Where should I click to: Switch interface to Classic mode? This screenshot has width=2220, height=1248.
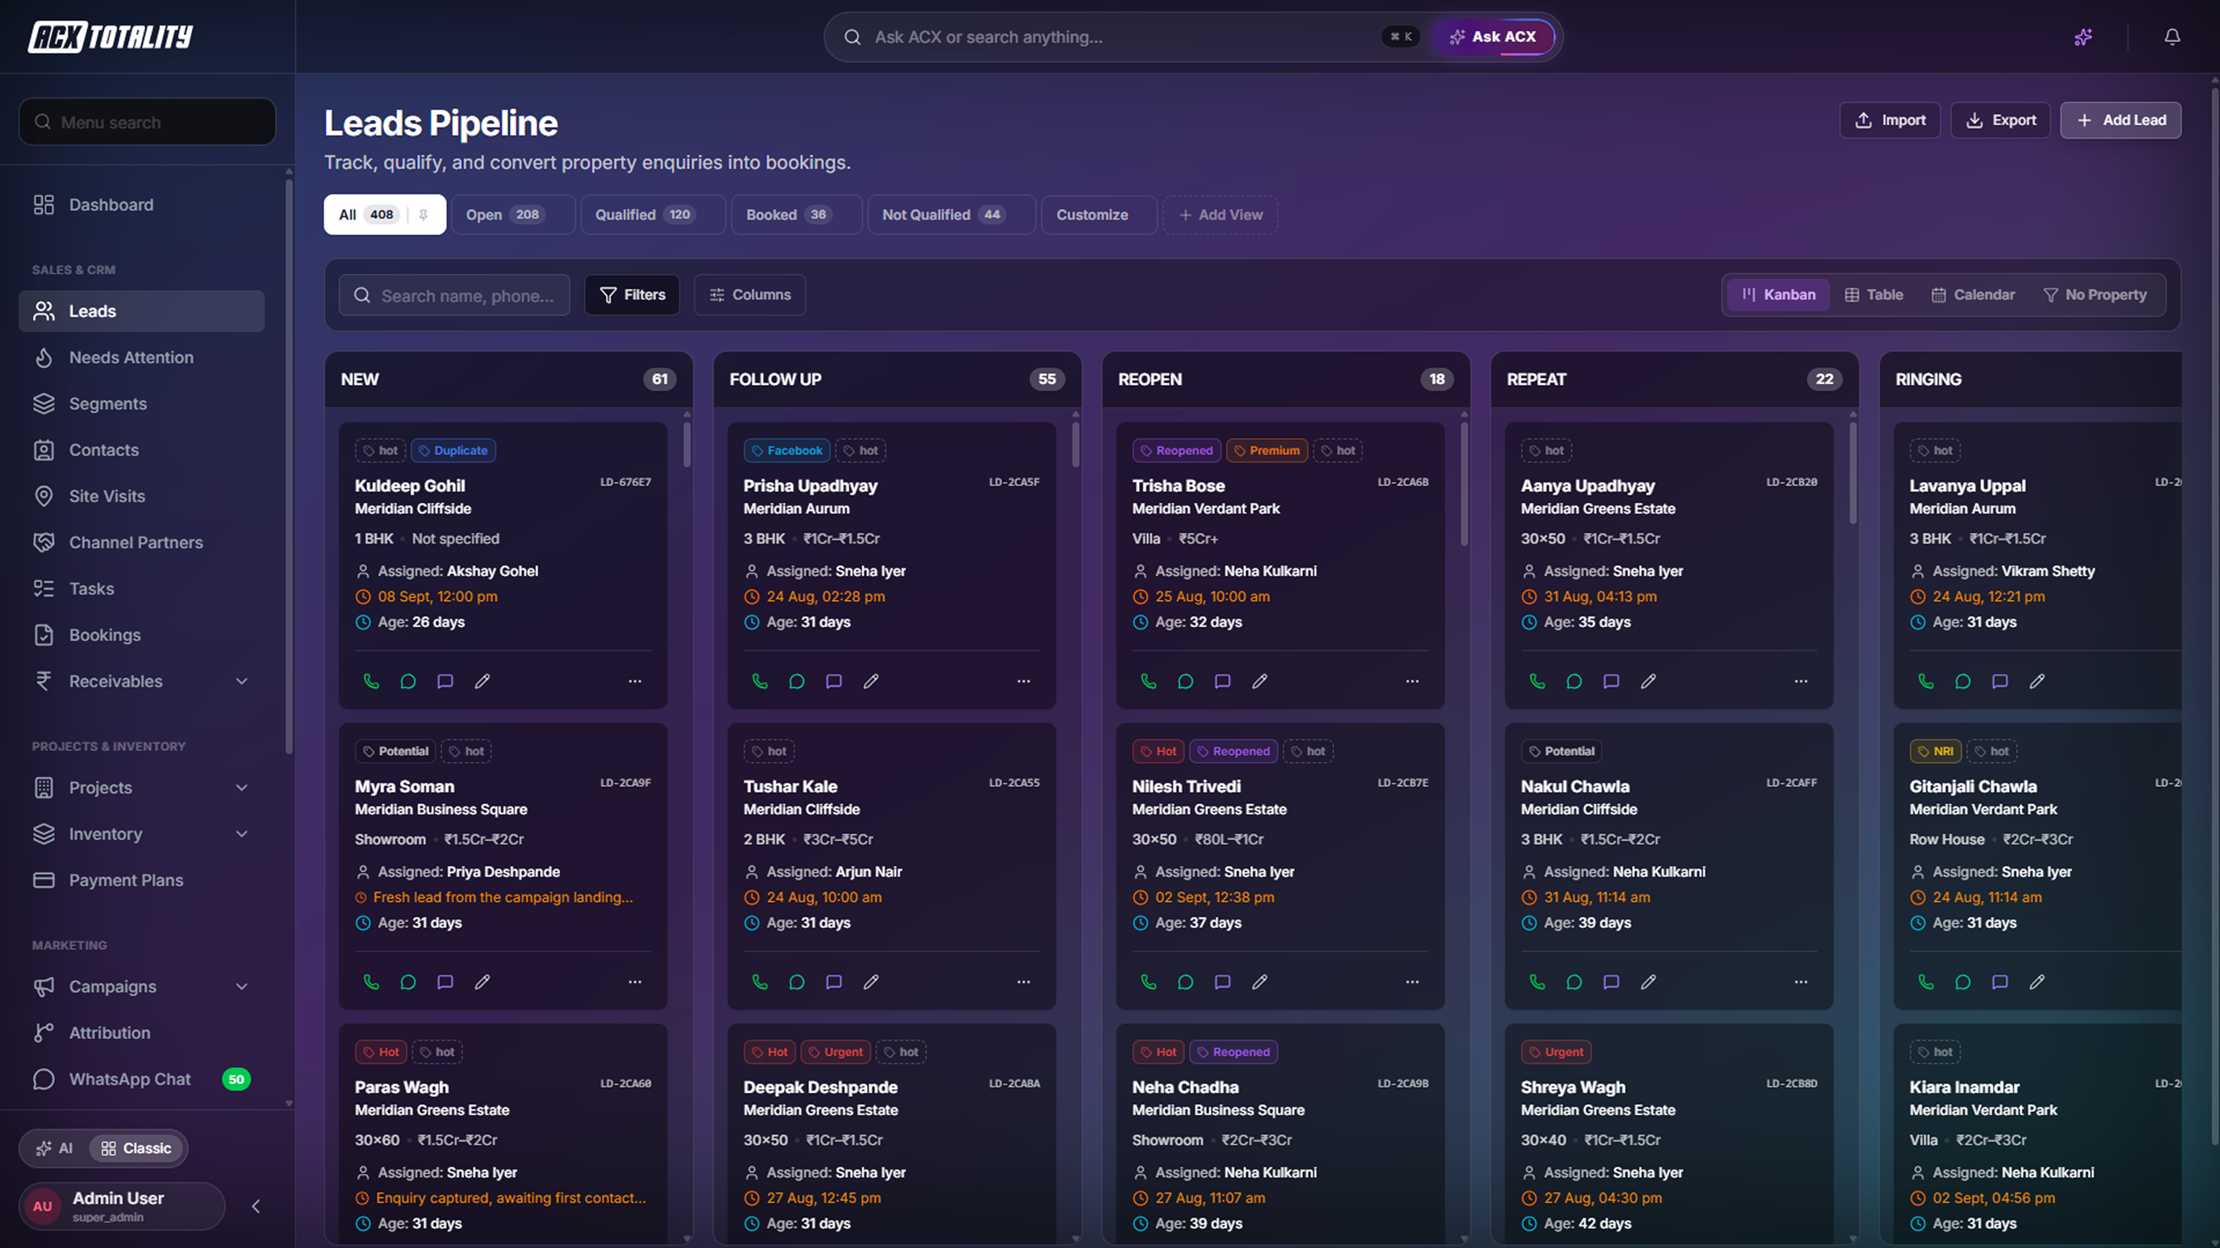click(136, 1148)
